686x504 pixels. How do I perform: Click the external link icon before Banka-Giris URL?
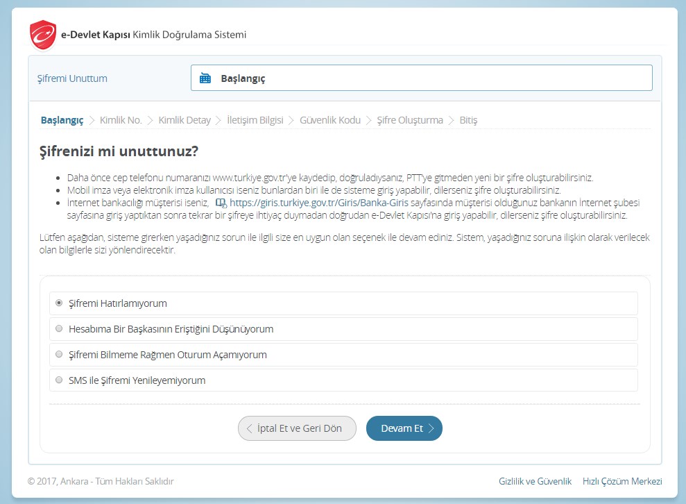[221, 203]
